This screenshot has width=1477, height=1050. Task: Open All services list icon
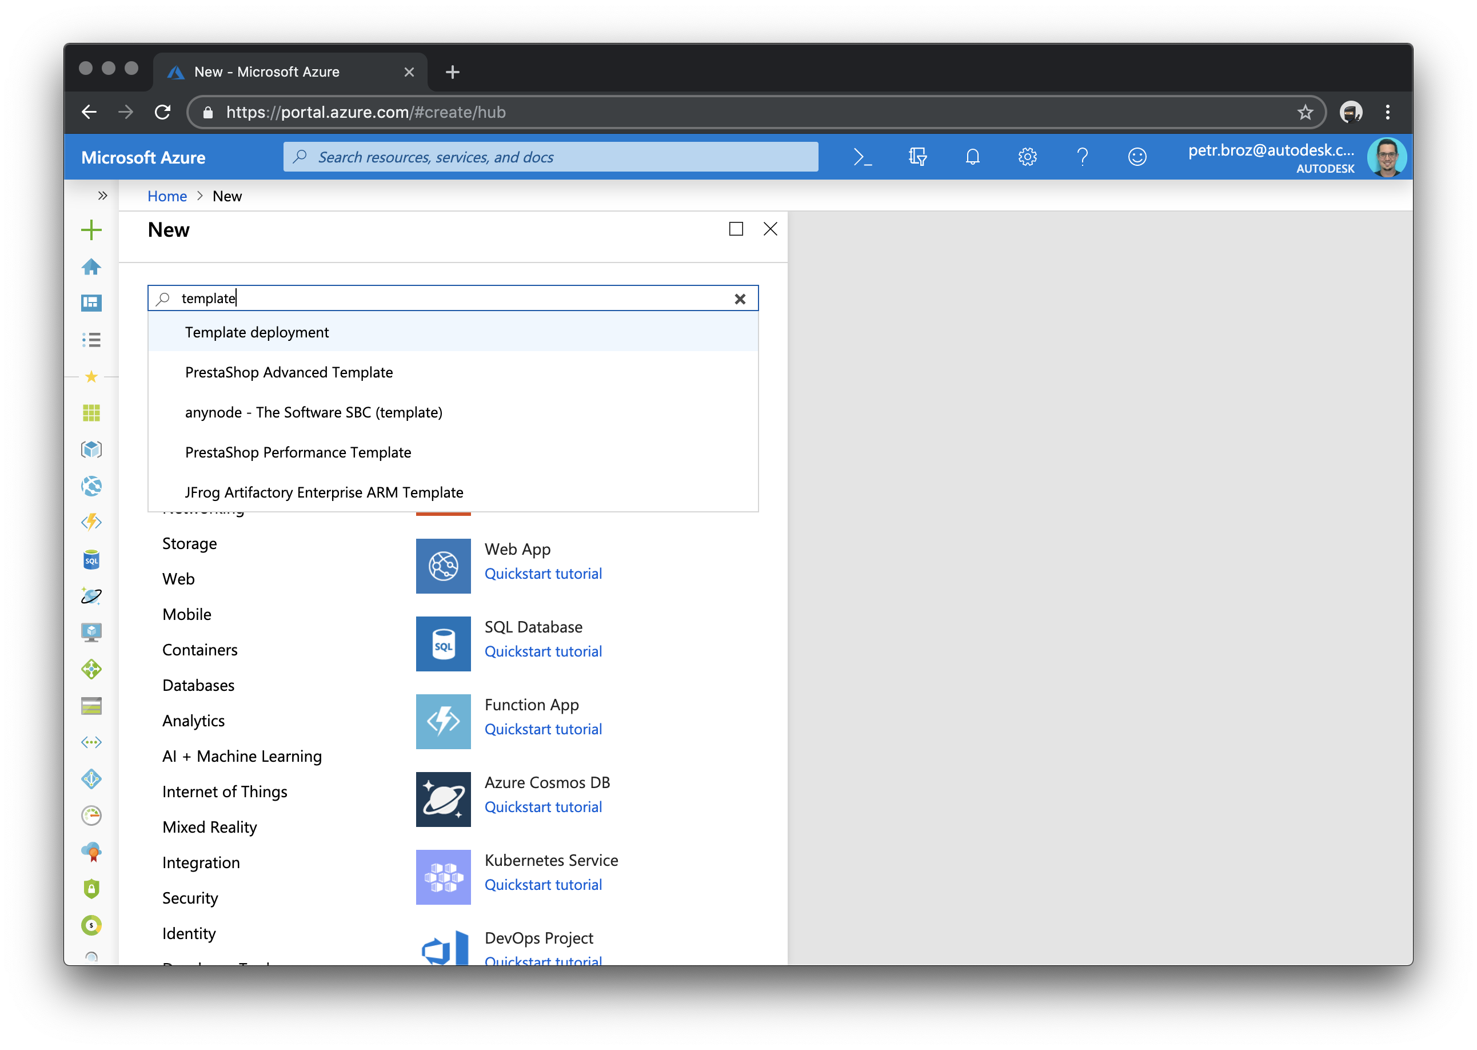pos(91,340)
